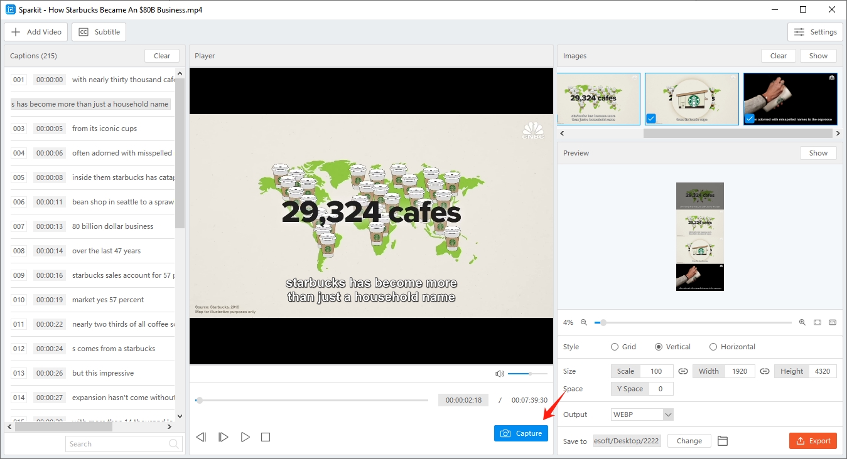The image size is (847, 459).
Task: Open the Settings panel
Action: click(x=815, y=31)
